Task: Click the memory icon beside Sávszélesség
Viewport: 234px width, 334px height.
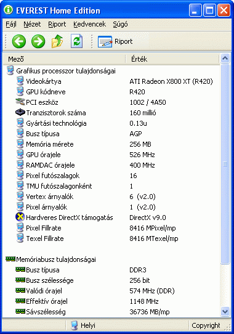Action: click(x=20, y=311)
